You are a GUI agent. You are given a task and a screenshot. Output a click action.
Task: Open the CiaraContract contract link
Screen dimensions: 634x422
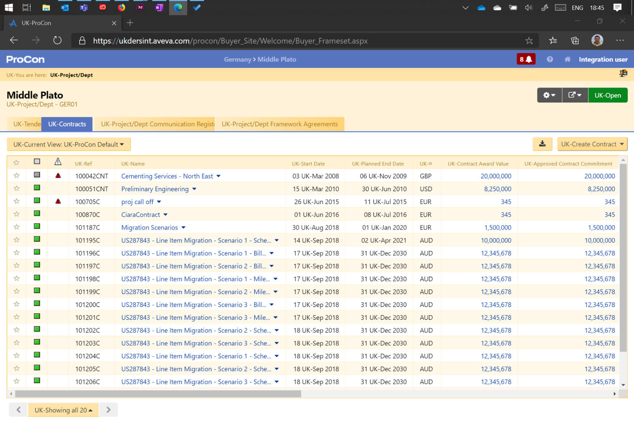tap(141, 215)
